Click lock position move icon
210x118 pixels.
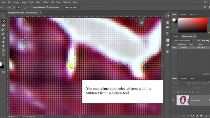tap(185, 92)
